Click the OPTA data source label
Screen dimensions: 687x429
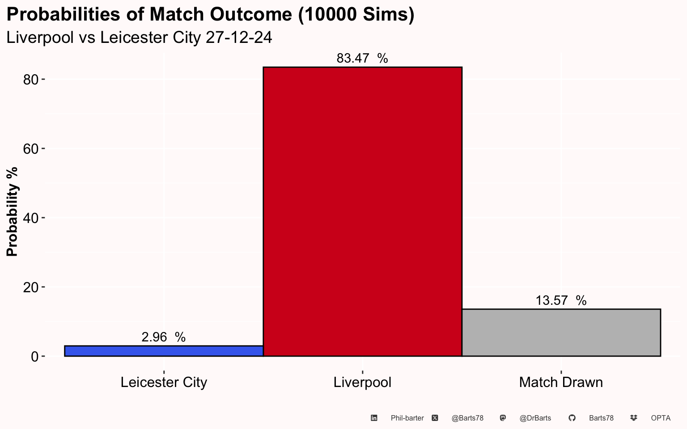click(661, 418)
